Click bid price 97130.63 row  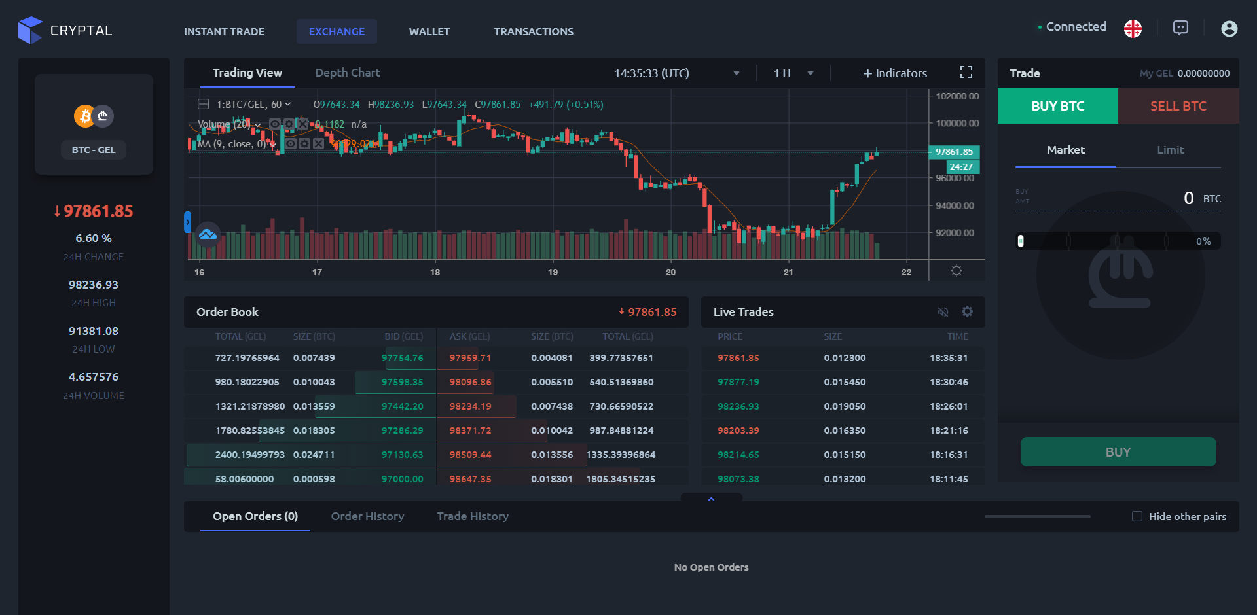(x=310, y=455)
